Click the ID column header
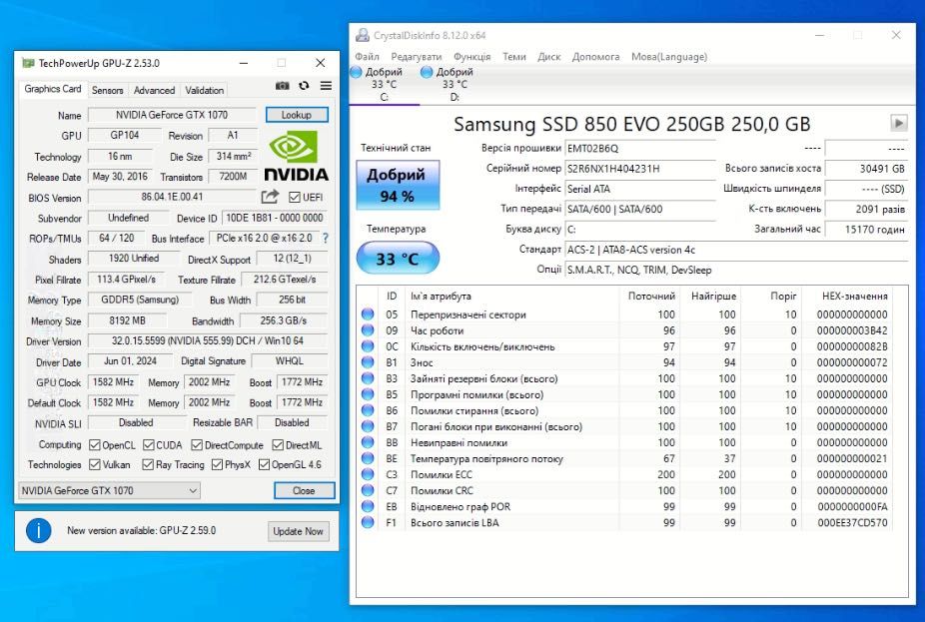The height and width of the screenshot is (622, 925). tap(392, 296)
